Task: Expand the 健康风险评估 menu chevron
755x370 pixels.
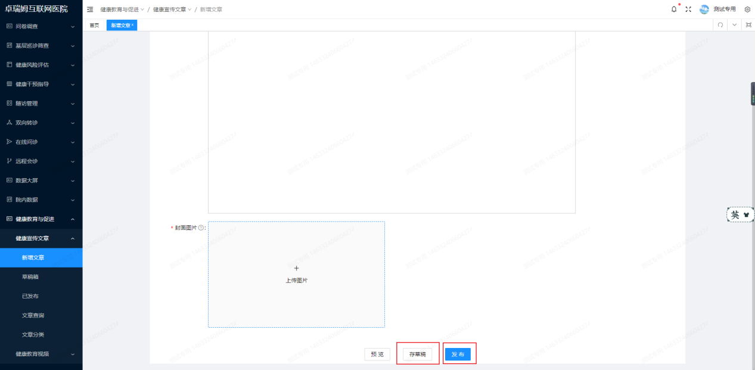Action: (73, 65)
